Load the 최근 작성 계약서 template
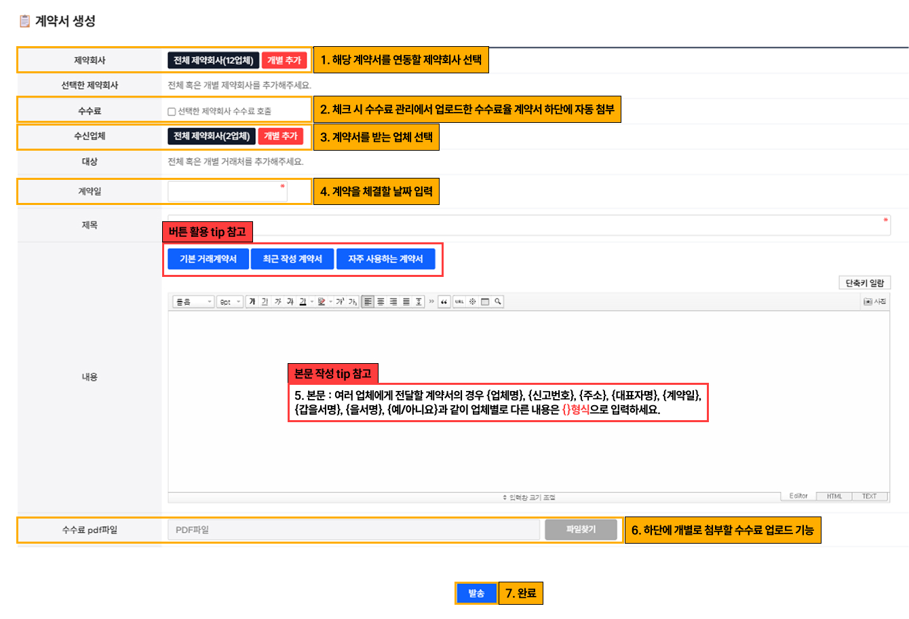Image resolution: width=909 pixels, height=619 pixels. (292, 259)
